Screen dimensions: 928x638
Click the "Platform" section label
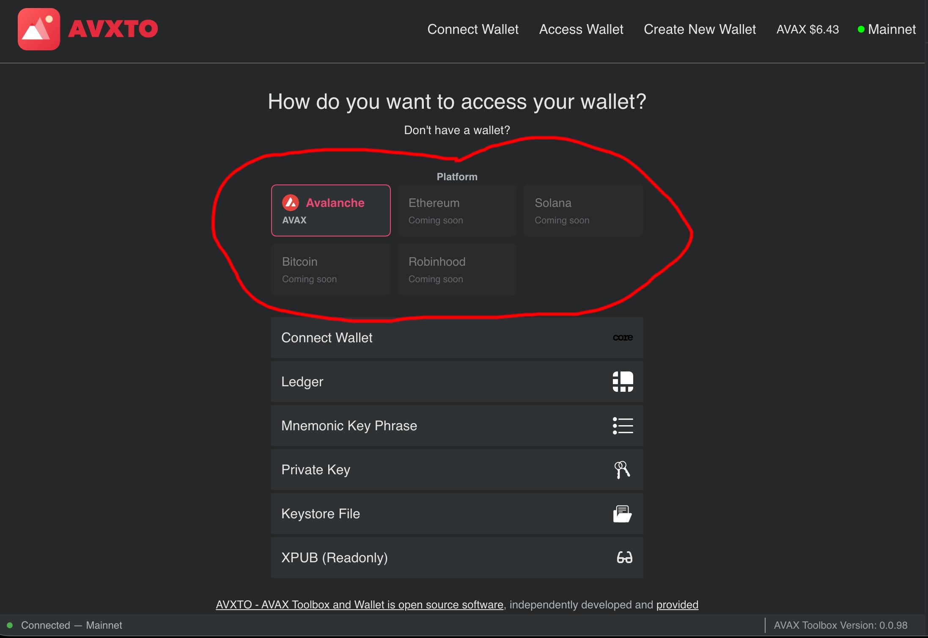[457, 176]
